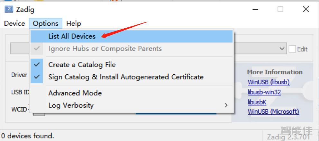The height and width of the screenshot is (141, 319).
Task: Open the WinUSB (libusb) link
Action: click(x=269, y=82)
